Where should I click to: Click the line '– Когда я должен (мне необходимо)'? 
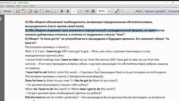(x=63, y=93)
